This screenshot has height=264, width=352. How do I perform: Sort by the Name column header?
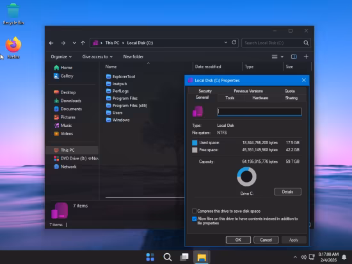click(111, 67)
